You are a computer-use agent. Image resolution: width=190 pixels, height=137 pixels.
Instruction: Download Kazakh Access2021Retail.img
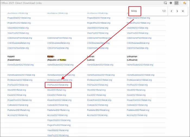click(18, 115)
